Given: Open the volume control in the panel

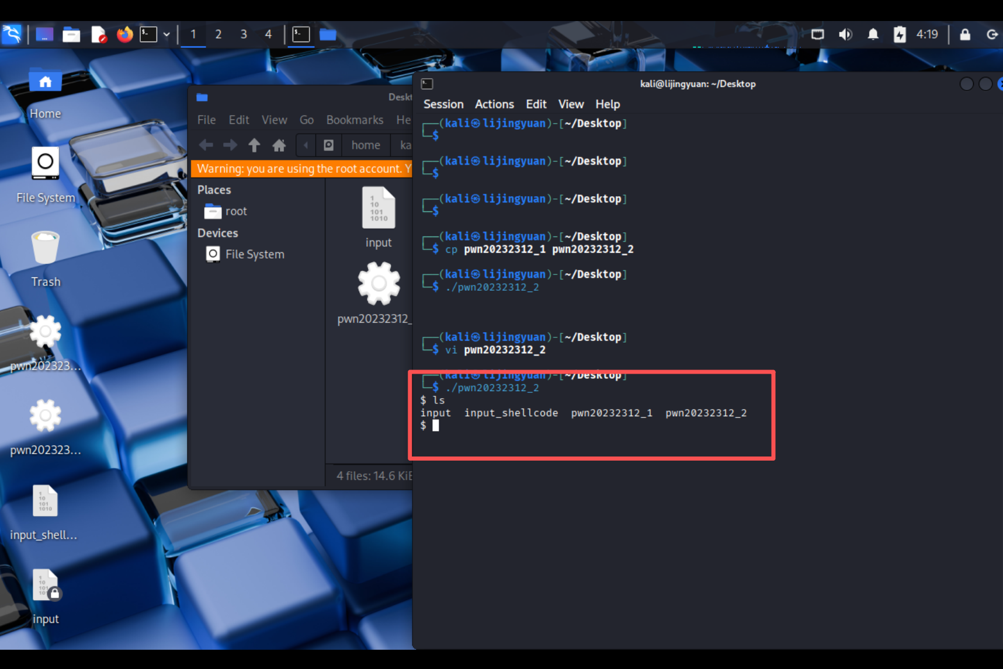Looking at the screenshot, I should [845, 34].
